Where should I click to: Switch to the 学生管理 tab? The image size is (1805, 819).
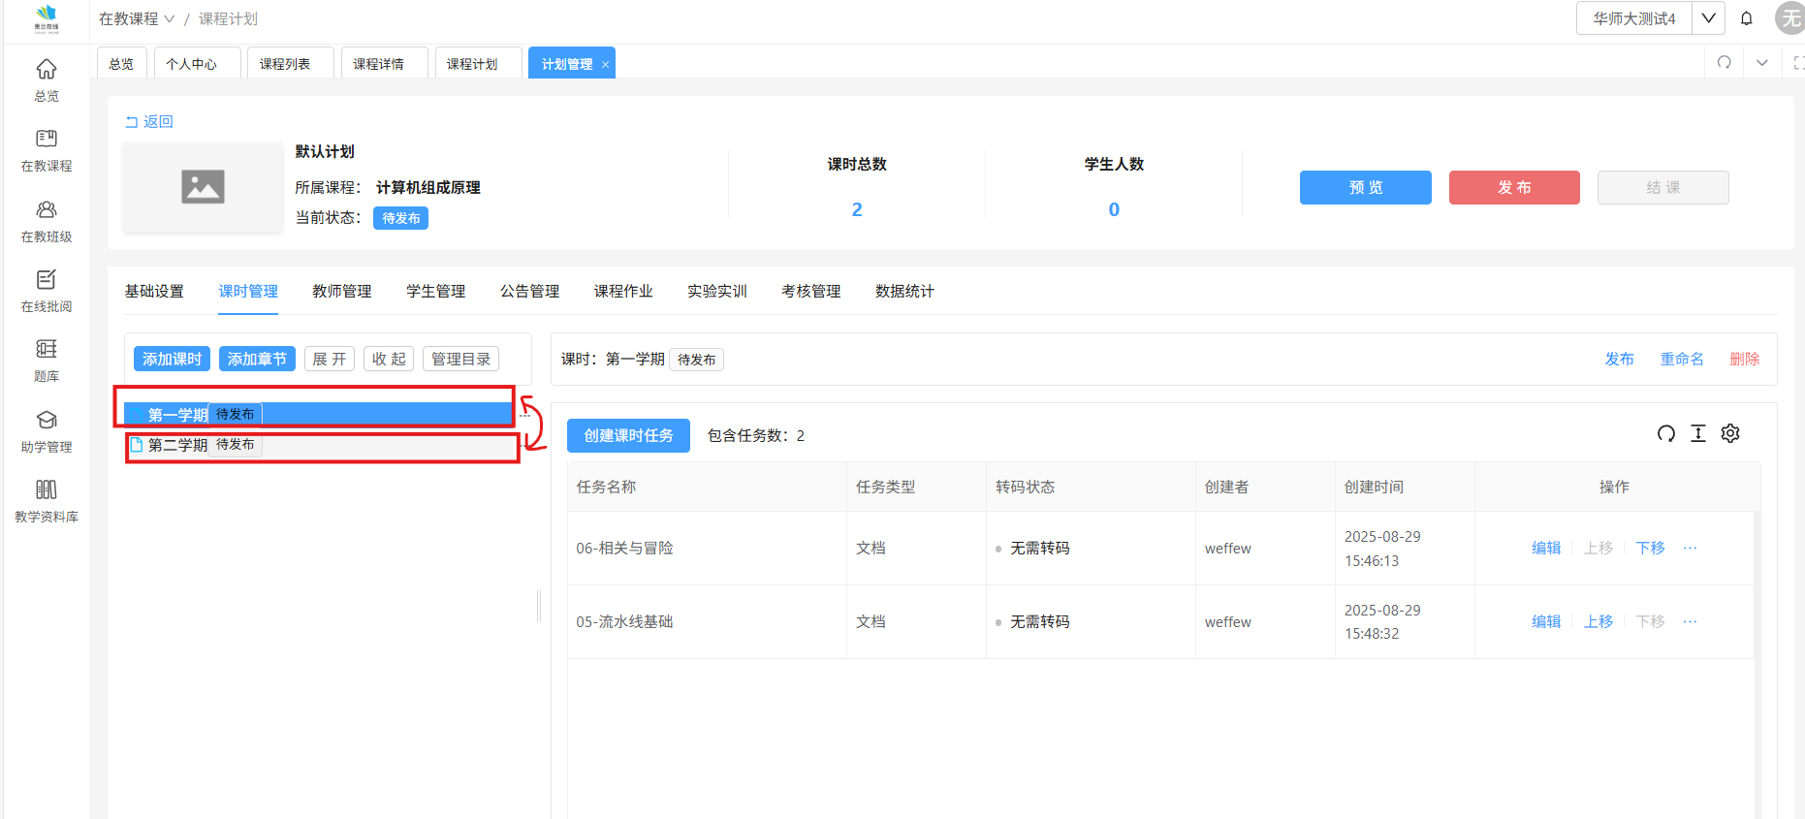pos(435,291)
